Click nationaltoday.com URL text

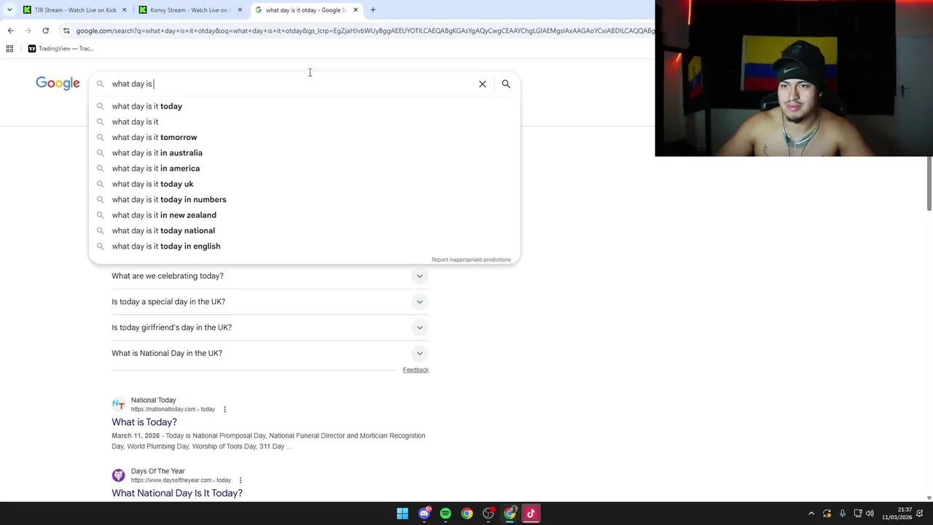(173, 410)
